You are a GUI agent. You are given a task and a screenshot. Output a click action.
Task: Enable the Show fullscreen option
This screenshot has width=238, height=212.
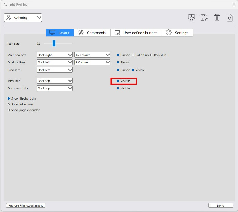click(x=9, y=104)
